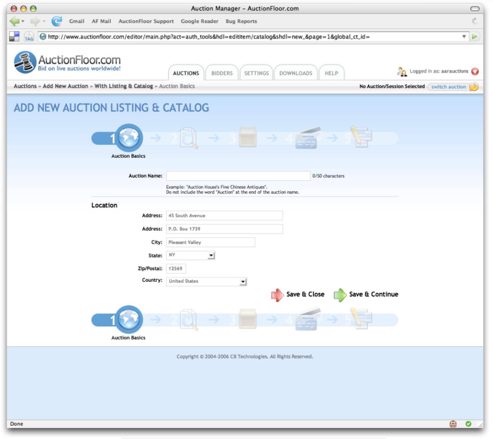The image size is (493, 439).
Task: Click the logged-in user icon
Action: pos(402,71)
